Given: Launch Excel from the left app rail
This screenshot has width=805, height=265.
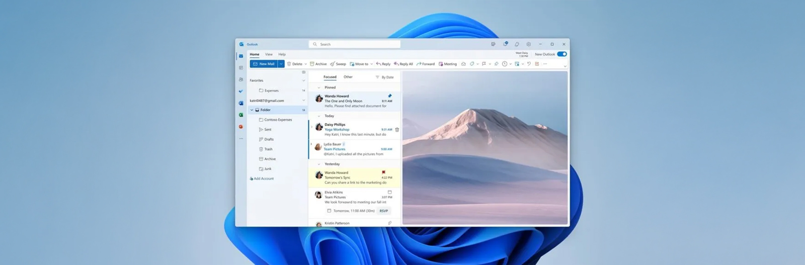Looking at the screenshot, I should point(241,115).
